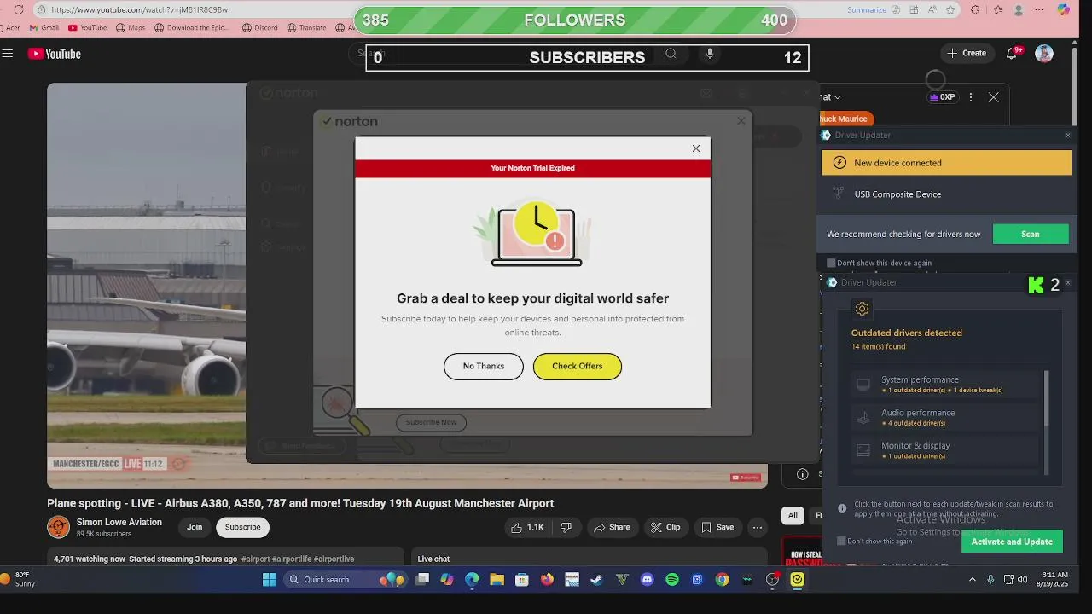
Task: Click the browser address bar URL
Action: 140,9
